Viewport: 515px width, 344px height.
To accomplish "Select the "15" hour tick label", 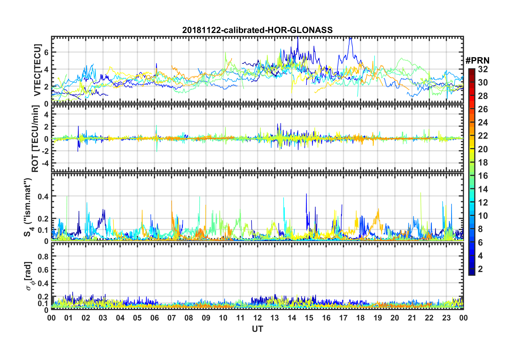I will [309, 318].
